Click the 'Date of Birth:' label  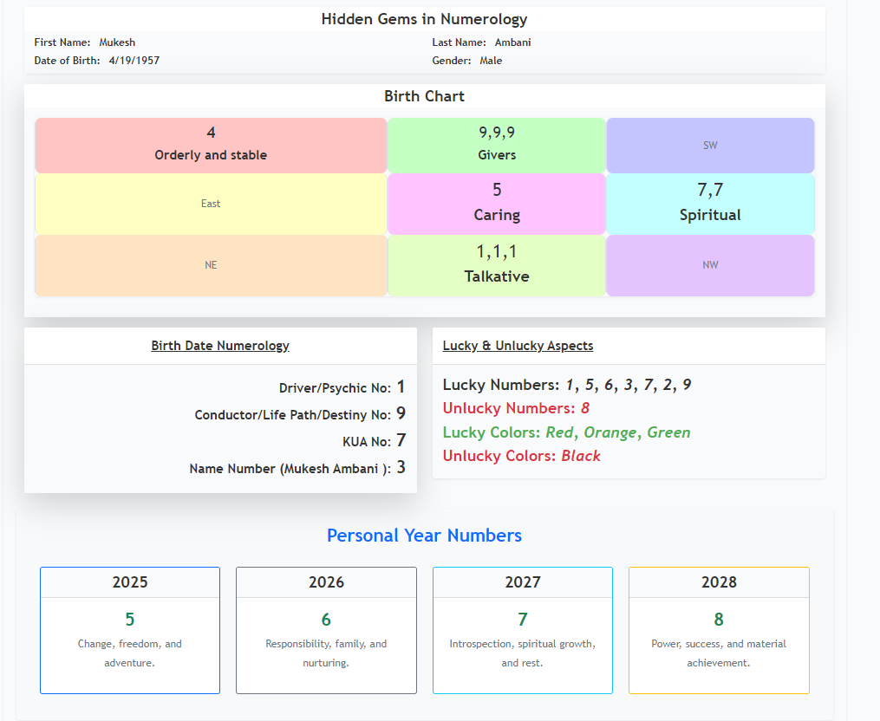coord(67,60)
